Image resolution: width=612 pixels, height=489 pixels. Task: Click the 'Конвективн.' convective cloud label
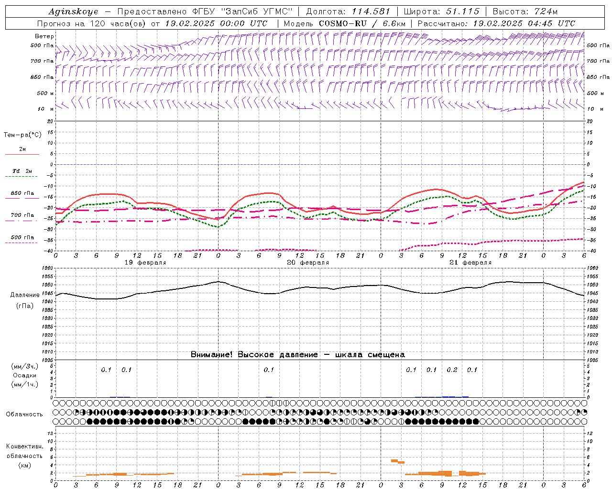point(24,446)
